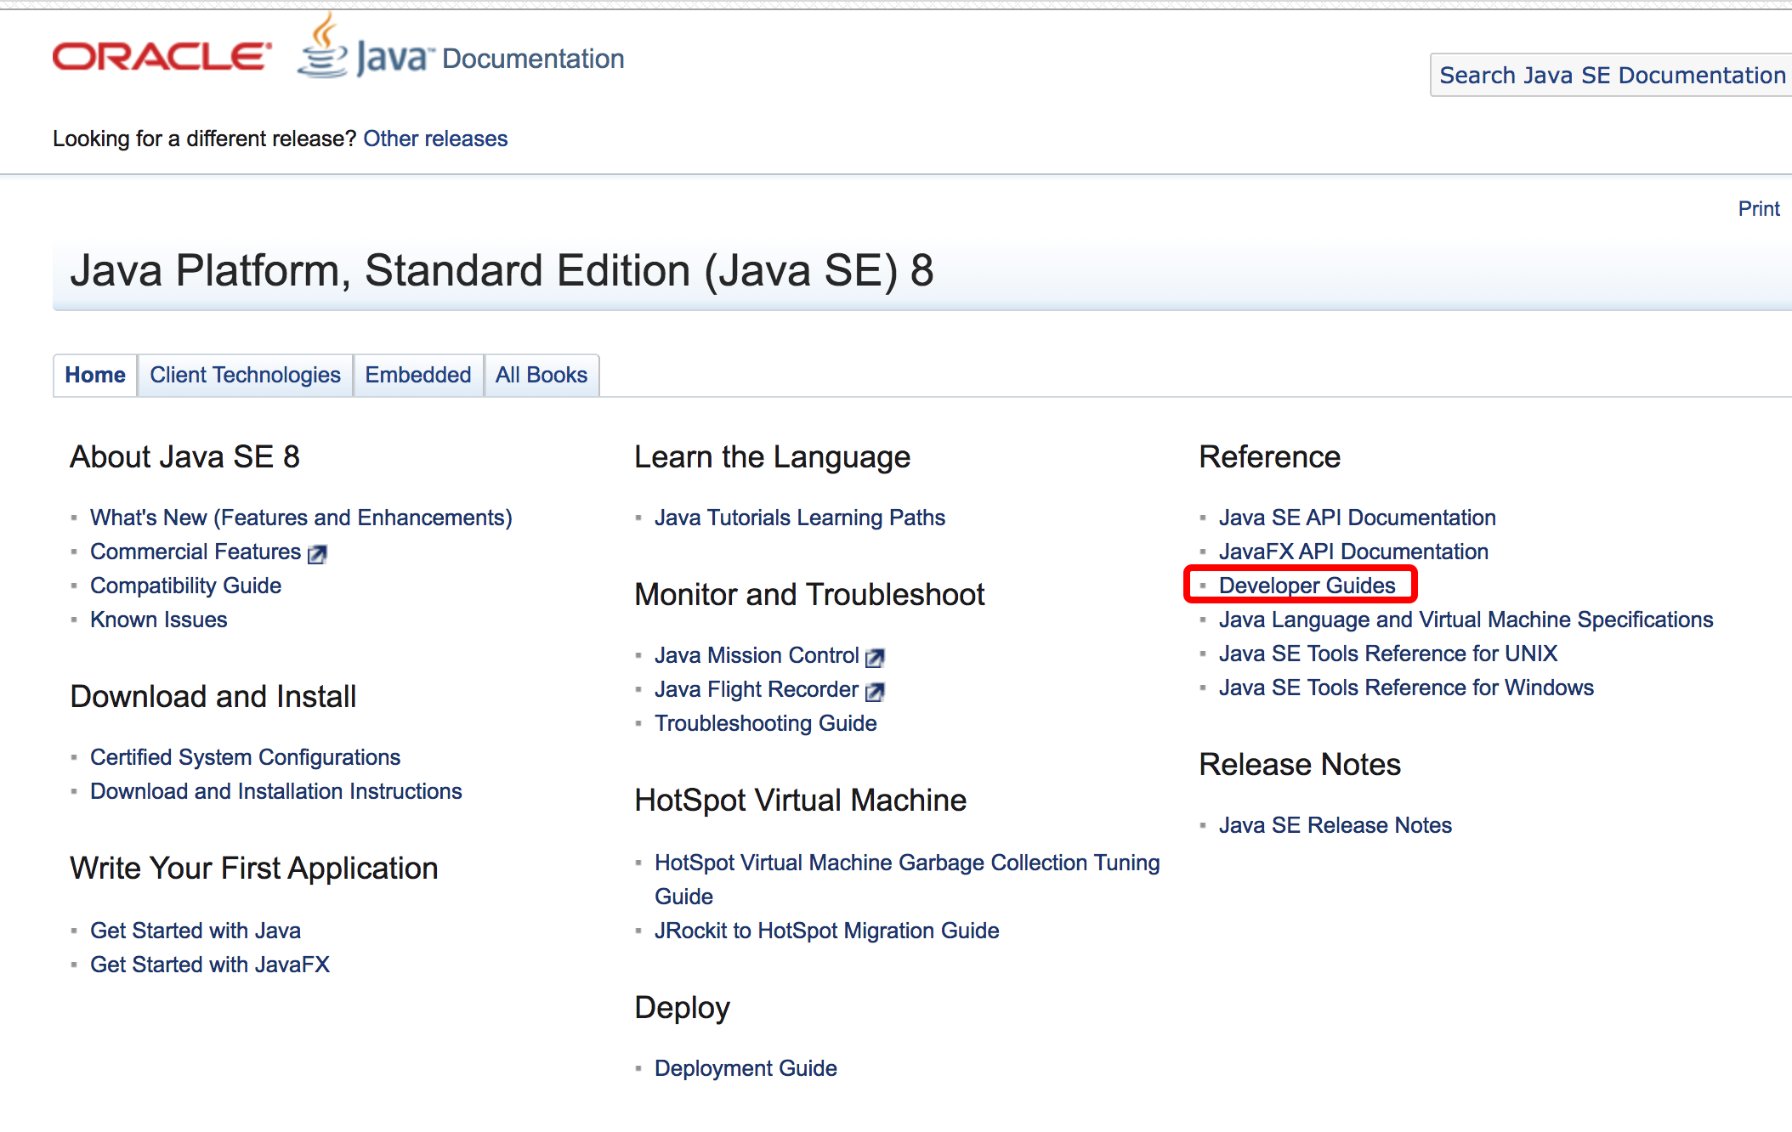
Task: Click the HotSpot Virtual Machine heading
Action: pyautogui.click(x=801, y=801)
